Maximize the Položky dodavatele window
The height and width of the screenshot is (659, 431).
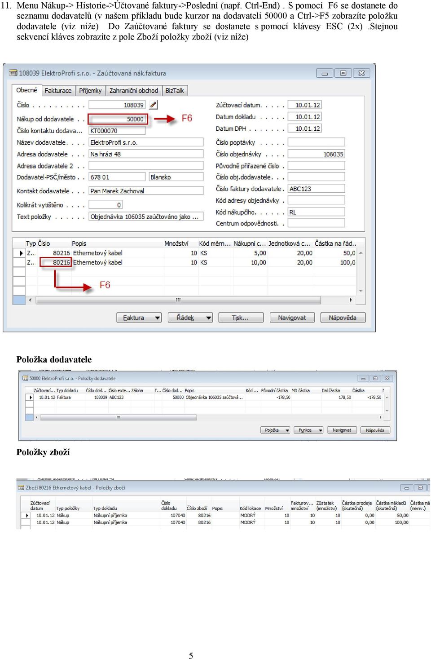(375, 378)
